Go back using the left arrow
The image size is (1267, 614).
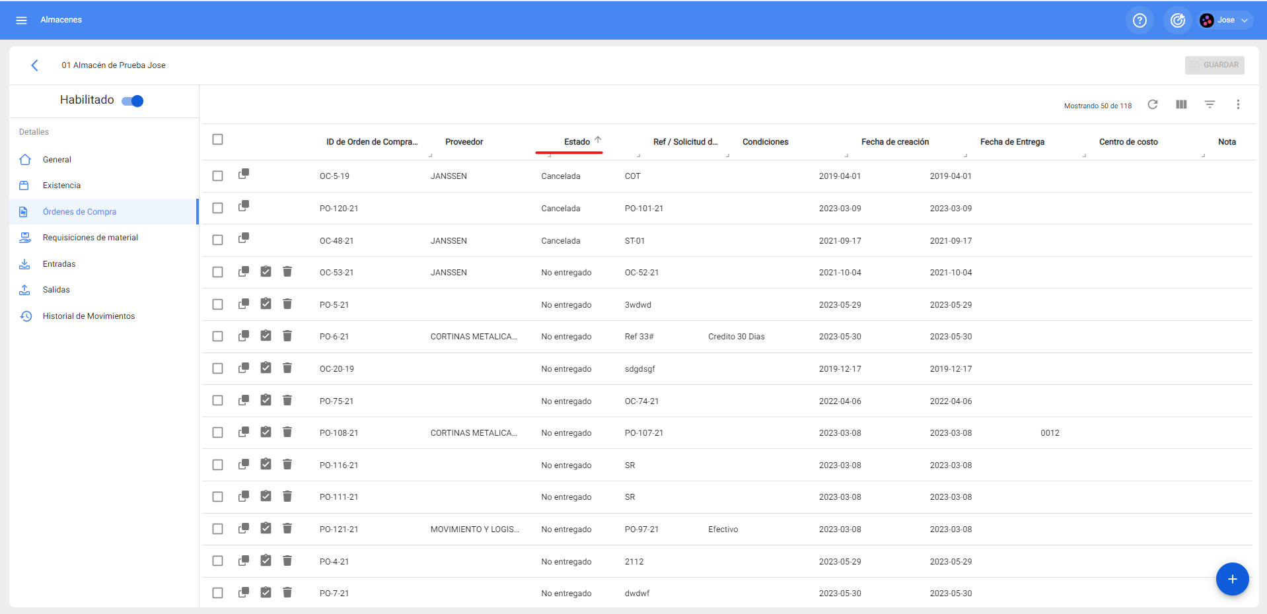tap(34, 65)
